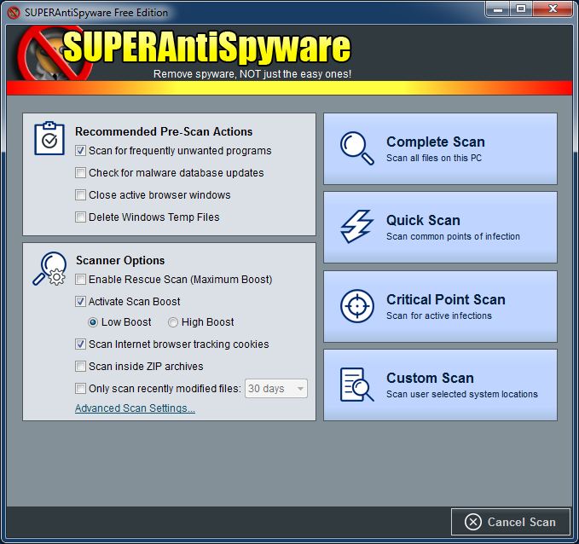Start the Custom Scan

point(440,385)
